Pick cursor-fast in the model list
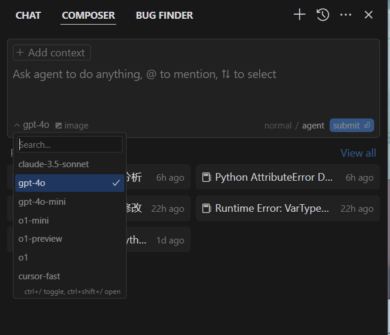Image resolution: width=390 pixels, height=335 pixels. (39, 276)
